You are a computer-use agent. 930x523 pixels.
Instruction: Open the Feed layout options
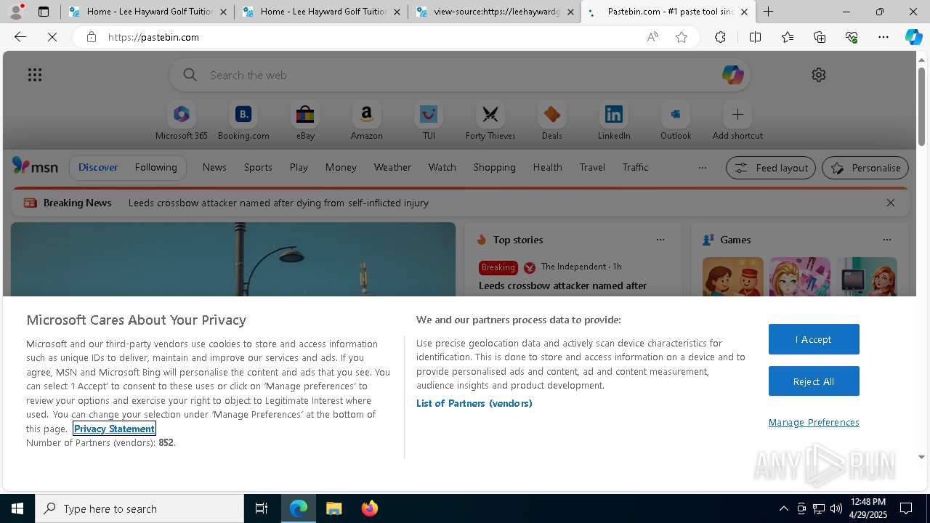[x=771, y=168]
